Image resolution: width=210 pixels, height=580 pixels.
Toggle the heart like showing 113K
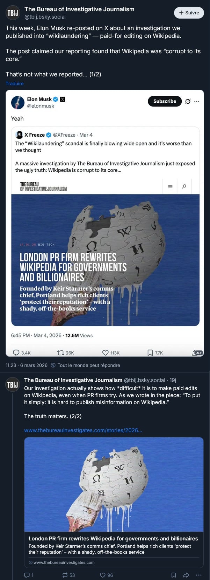tap(105, 353)
